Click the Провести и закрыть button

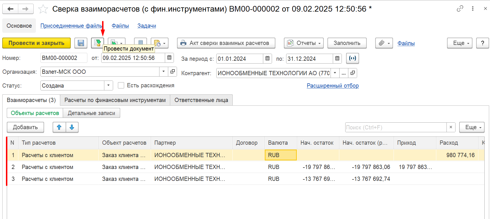[x=36, y=43]
